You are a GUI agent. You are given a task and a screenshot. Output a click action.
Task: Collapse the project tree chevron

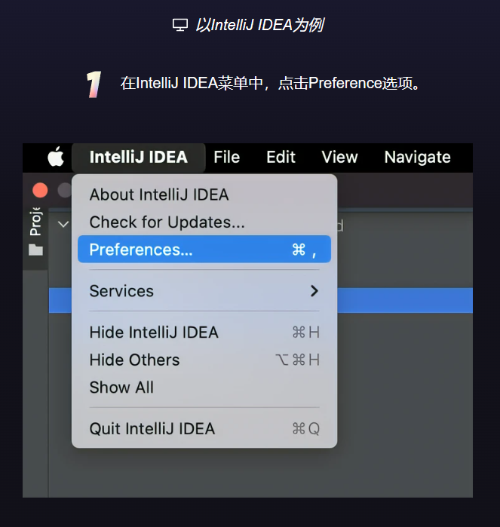(x=63, y=224)
